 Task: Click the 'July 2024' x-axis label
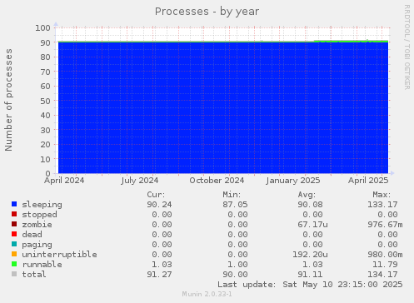click(140, 181)
